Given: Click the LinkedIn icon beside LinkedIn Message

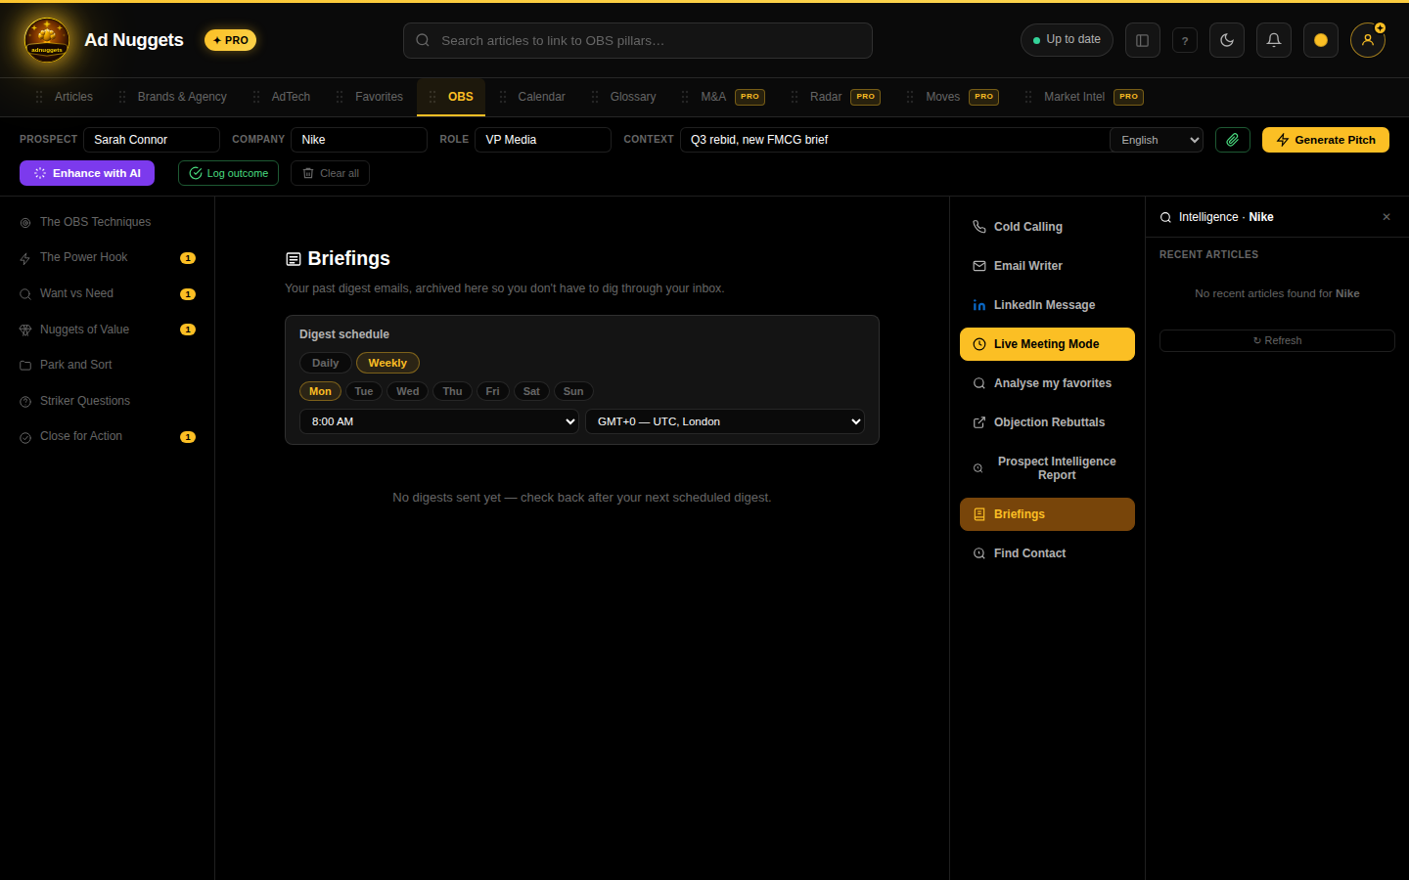Looking at the screenshot, I should (979, 305).
